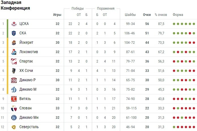Open the Йокерит team logo
Screen dimensions: 197x131
[x=14, y=43]
